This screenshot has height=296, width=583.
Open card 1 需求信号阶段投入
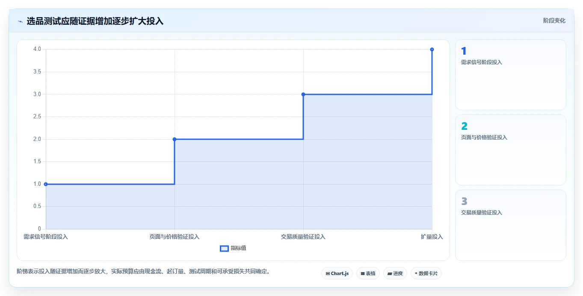point(511,75)
